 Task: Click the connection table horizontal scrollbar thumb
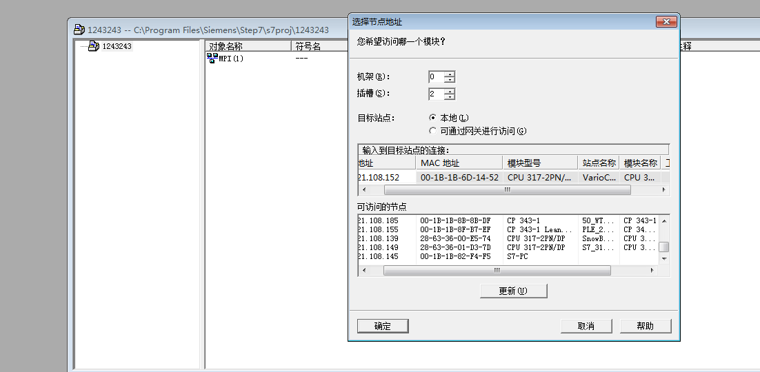coord(507,190)
